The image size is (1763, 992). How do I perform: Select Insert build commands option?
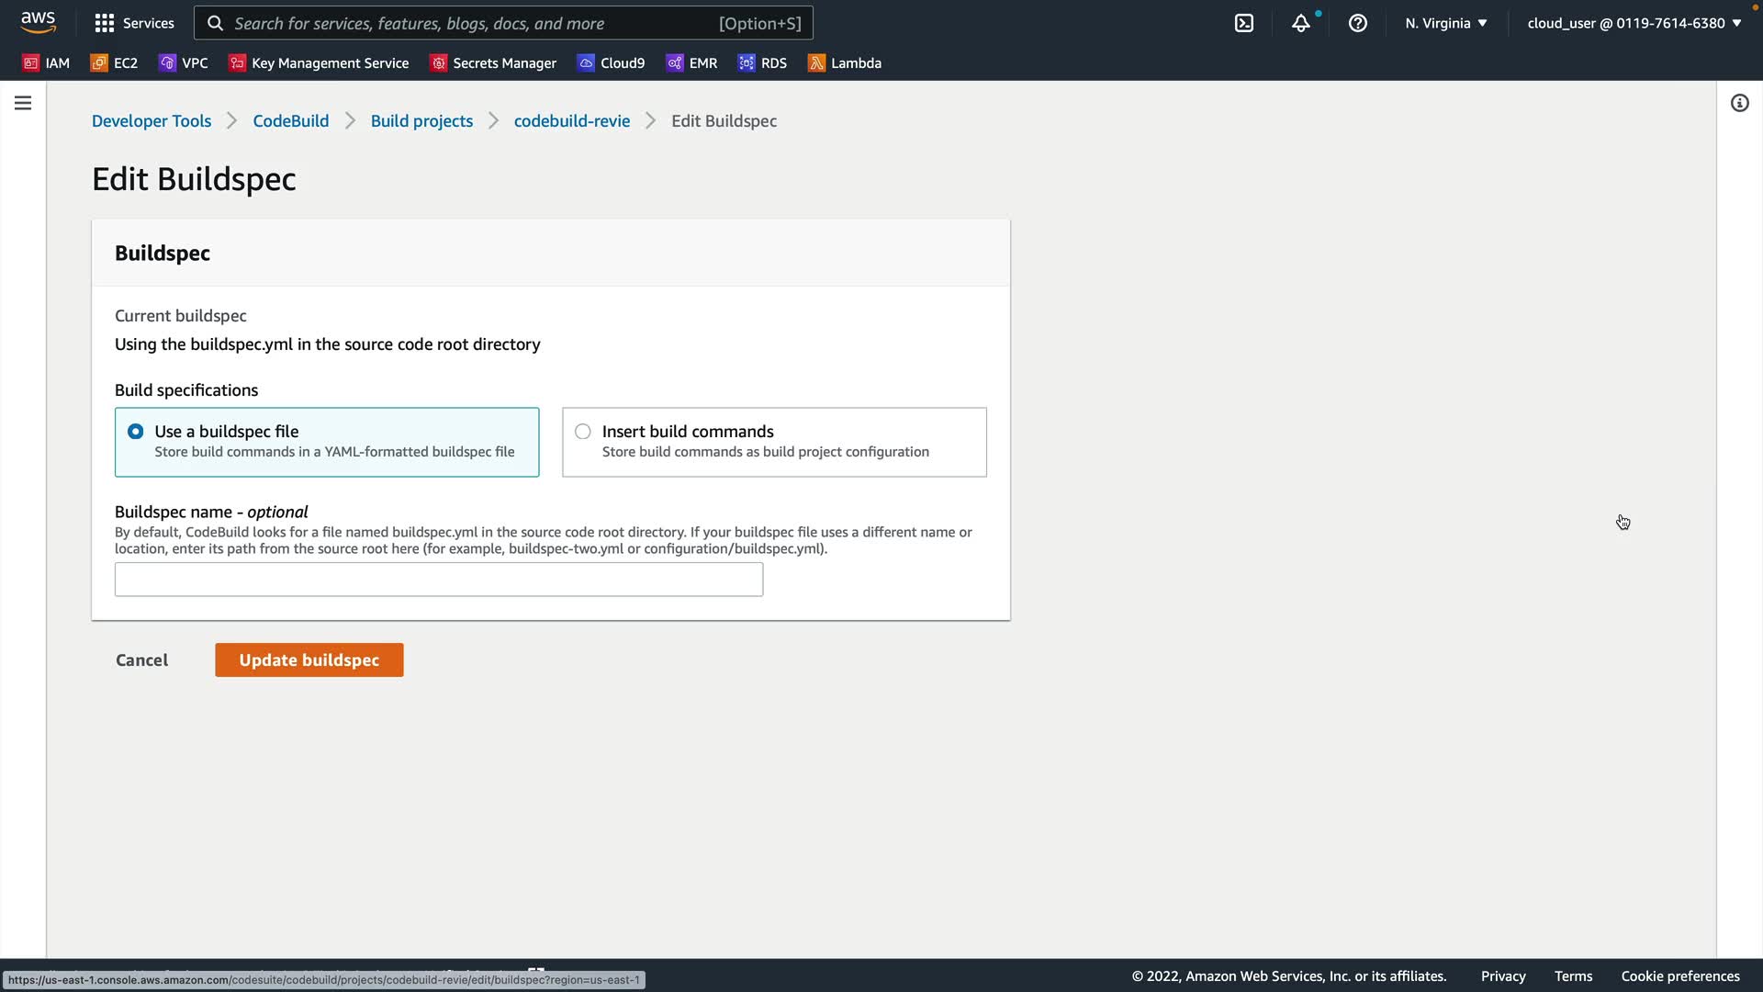tap(583, 432)
